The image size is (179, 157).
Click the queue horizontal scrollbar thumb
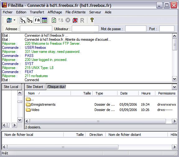[63, 147]
